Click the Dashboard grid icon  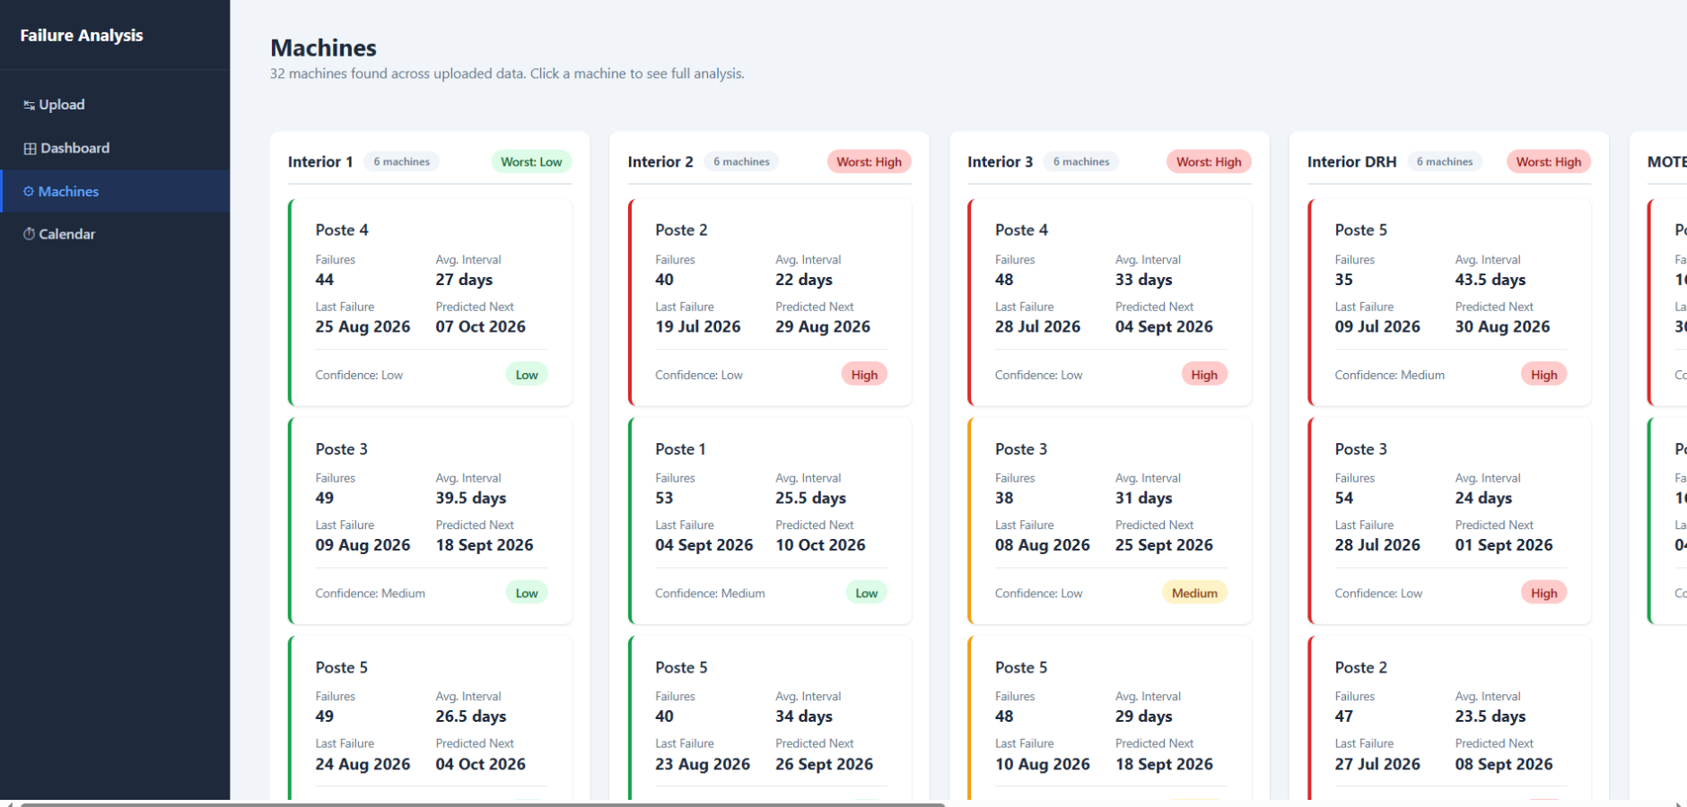[30, 149]
